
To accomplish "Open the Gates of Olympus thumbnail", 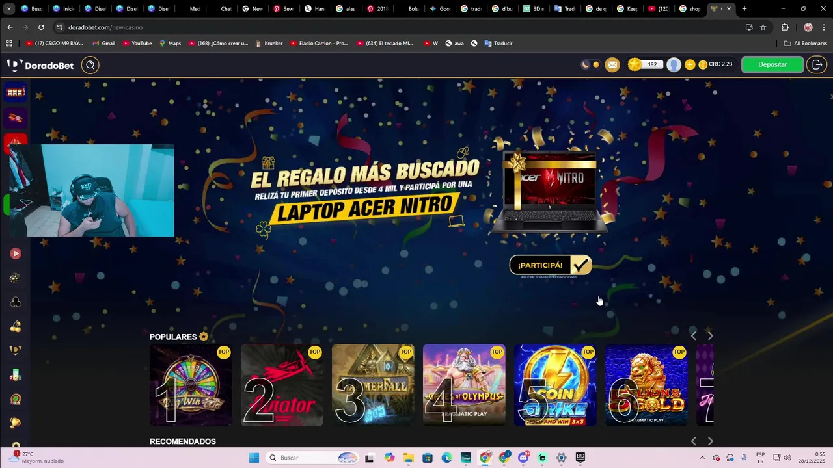I will 464,385.
